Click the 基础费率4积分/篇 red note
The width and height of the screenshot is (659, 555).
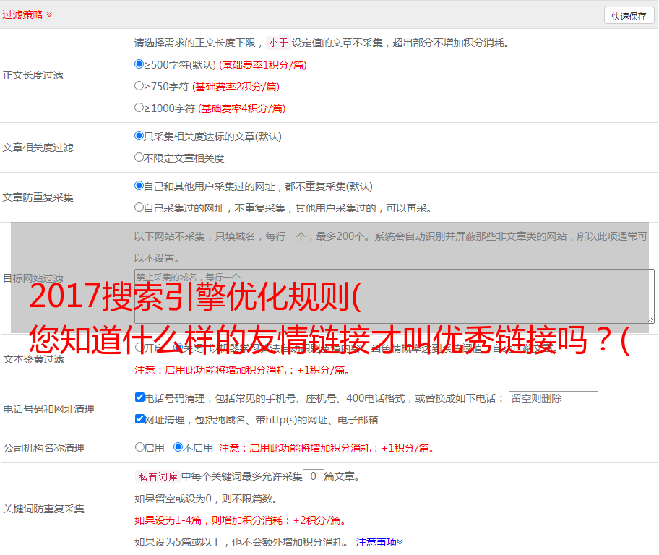(241, 108)
